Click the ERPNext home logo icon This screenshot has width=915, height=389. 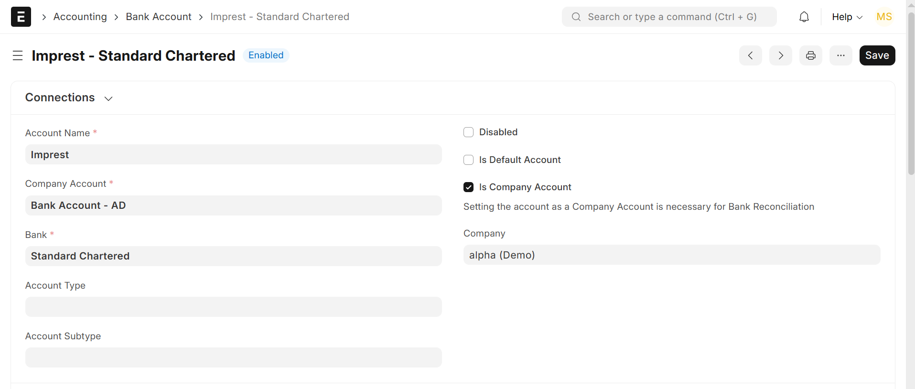21,17
